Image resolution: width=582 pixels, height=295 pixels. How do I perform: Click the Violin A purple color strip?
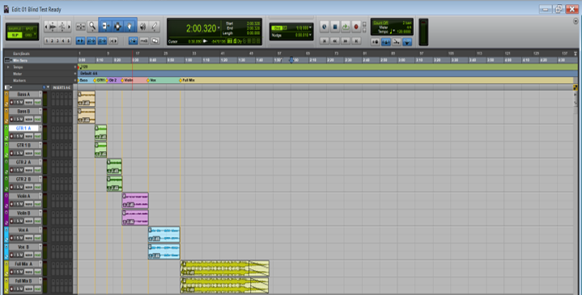[6, 200]
